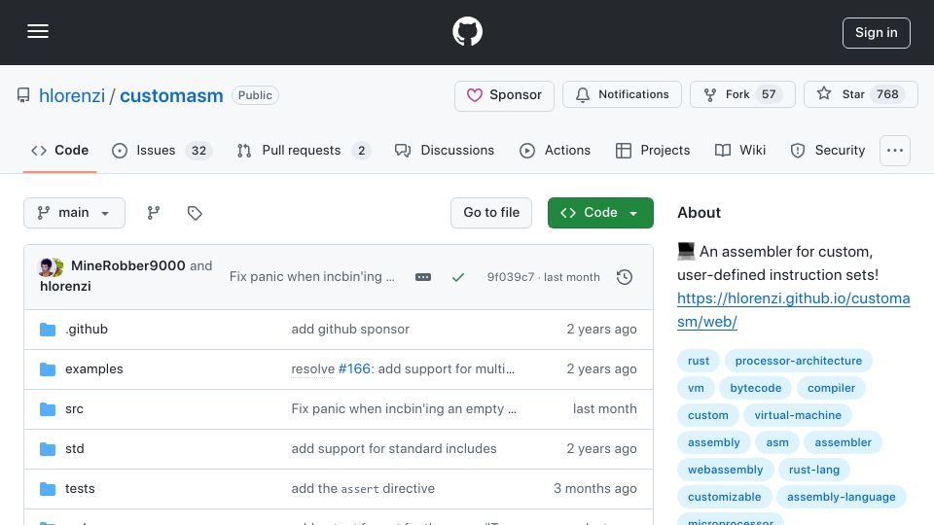
Task: Open commit hash 9f039c7
Action: coord(511,277)
